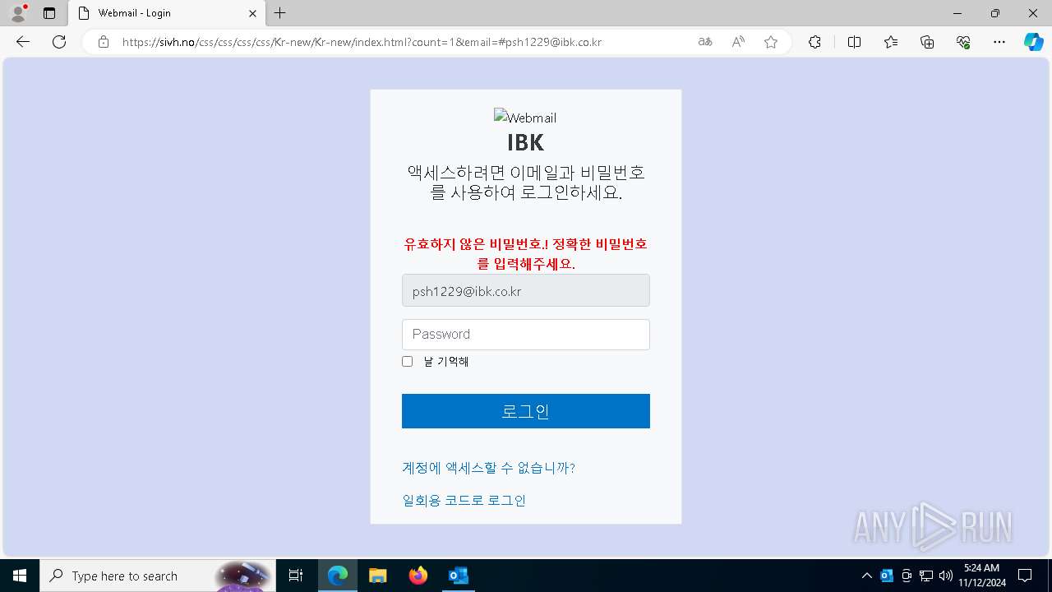Add page to favorites star

[771, 42]
